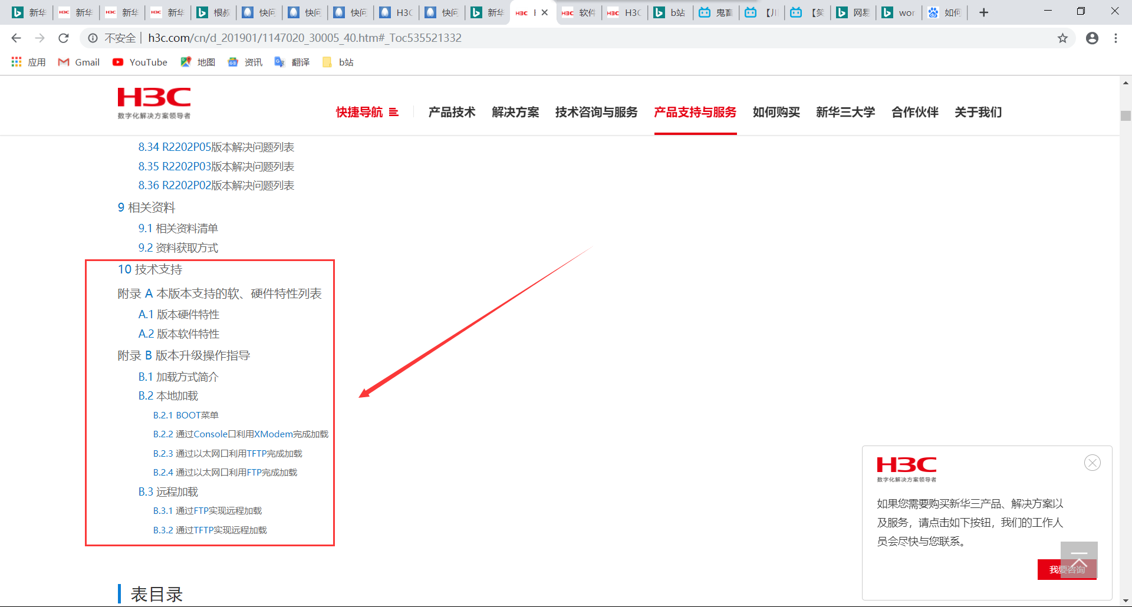Open B.2.1 BOOT菜单 link
The image size is (1132, 607).
pyautogui.click(x=186, y=415)
